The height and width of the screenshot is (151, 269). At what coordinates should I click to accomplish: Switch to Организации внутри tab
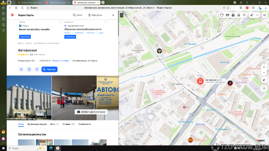pos(37,124)
